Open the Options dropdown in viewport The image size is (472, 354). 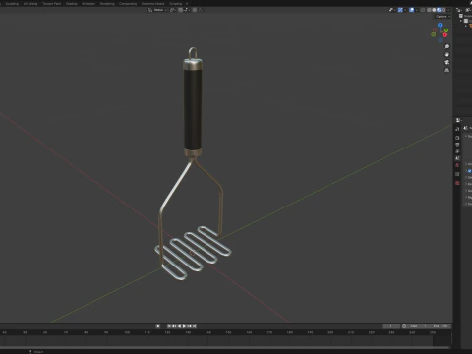[442, 17]
